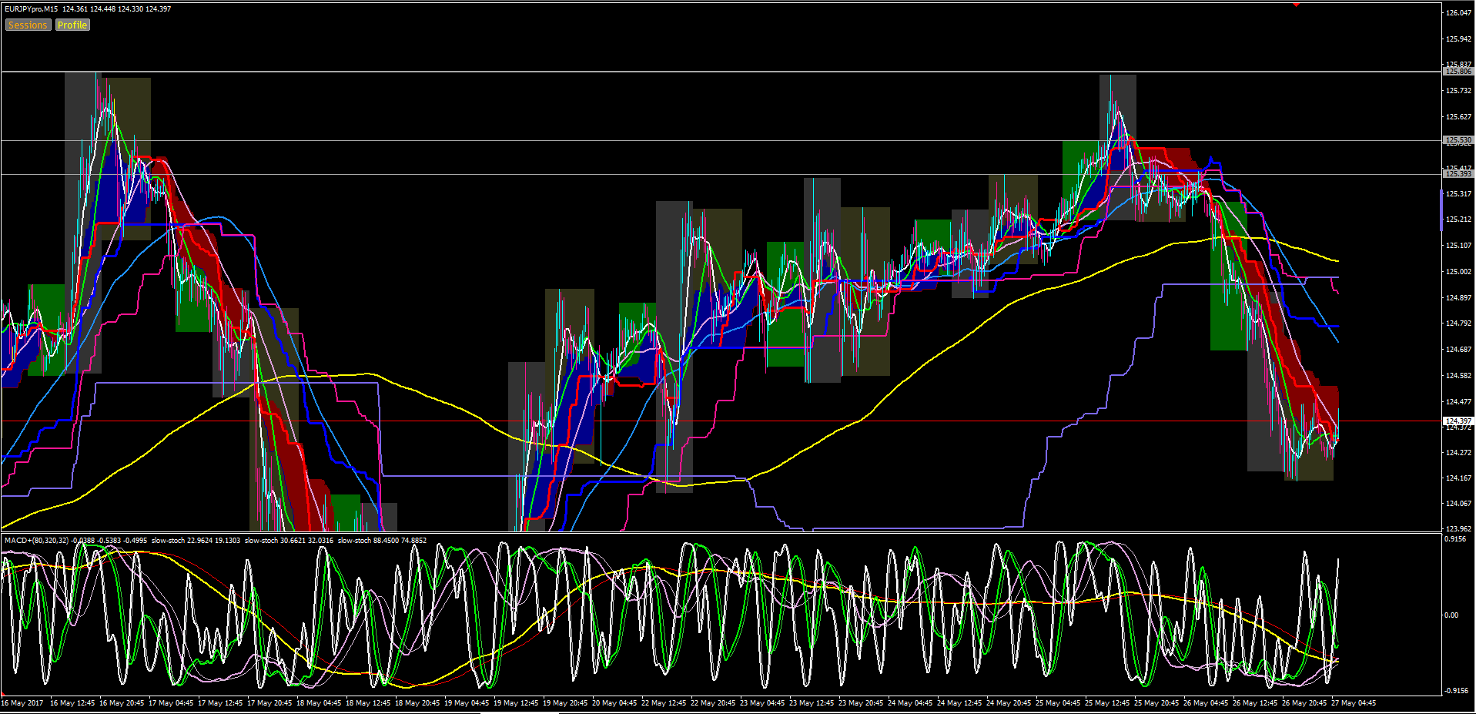Click the slow-stoch 88.4500 74.8852 label
The image size is (1476, 714).
point(382,541)
